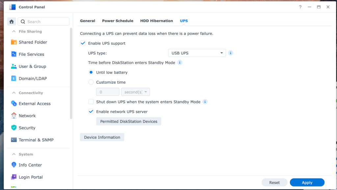
Task: Open External Access label
Action: (x=35, y=103)
